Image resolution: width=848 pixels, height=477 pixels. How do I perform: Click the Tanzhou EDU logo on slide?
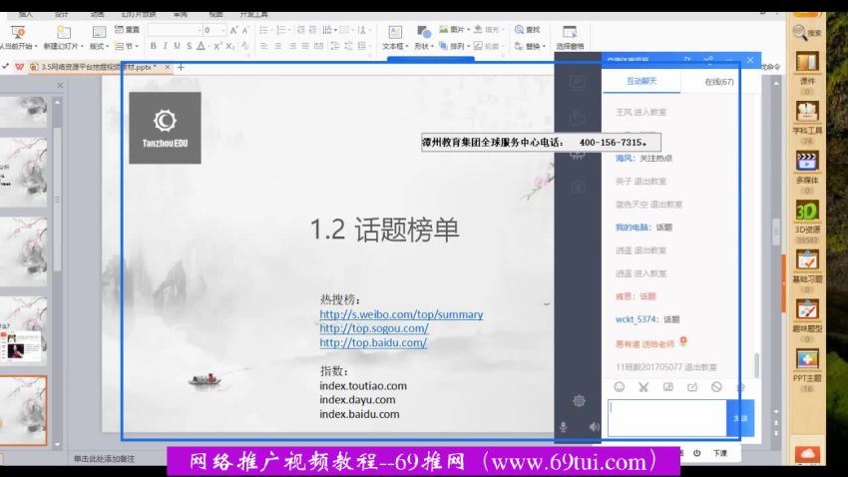pyautogui.click(x=165, y=128)
